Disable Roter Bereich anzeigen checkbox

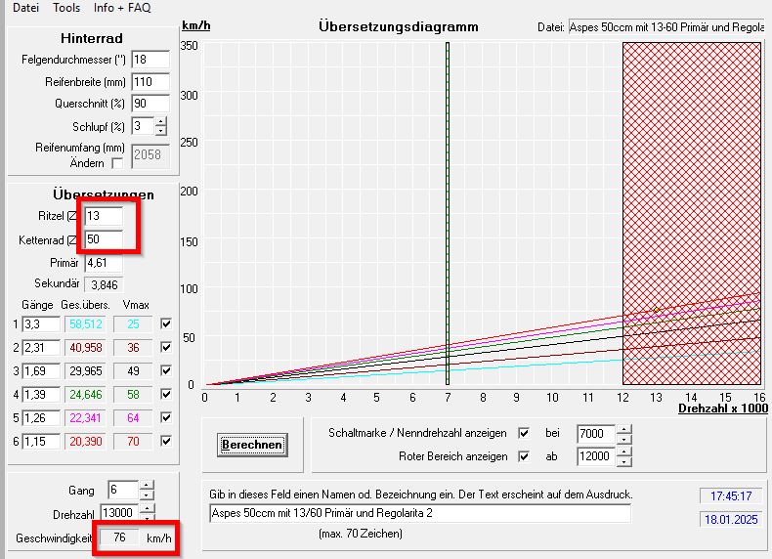coord(524,456)
